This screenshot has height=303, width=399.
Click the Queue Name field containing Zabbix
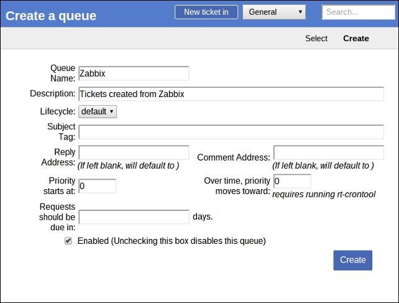pos(134,73)
